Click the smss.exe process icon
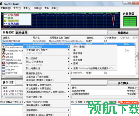139x116 pixels. pyautogui.click(x=3, y=69)
